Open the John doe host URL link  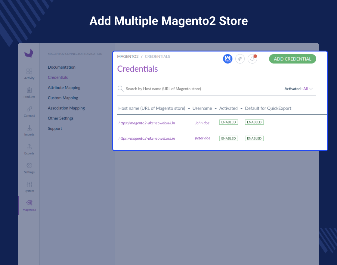(x=147, y=123)
